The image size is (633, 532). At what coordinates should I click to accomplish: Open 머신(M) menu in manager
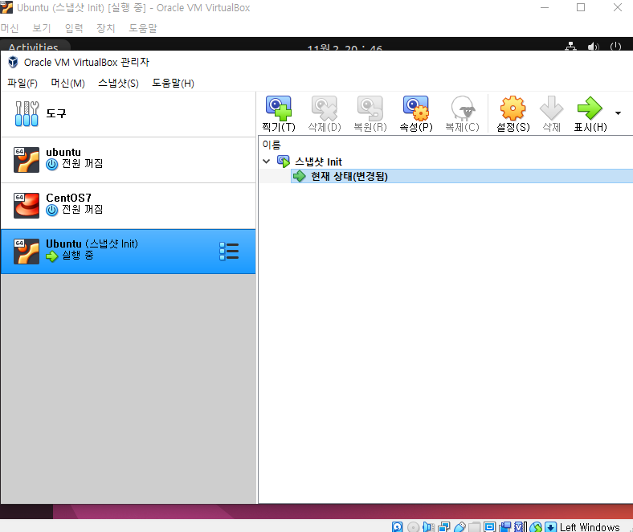click(67, 84)
